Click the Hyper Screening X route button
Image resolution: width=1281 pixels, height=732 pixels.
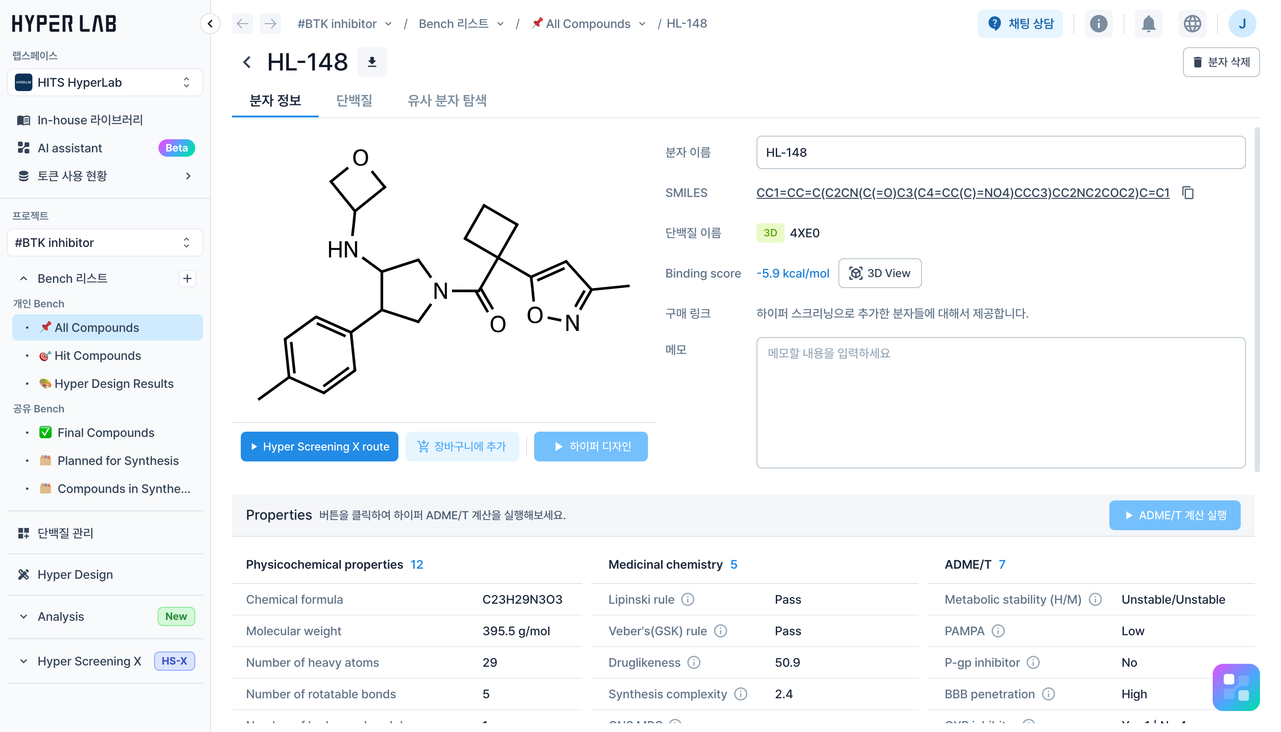point(319,446)
